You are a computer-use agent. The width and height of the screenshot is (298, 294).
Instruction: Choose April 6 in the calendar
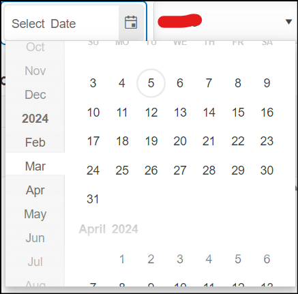[x=267, y=259]
